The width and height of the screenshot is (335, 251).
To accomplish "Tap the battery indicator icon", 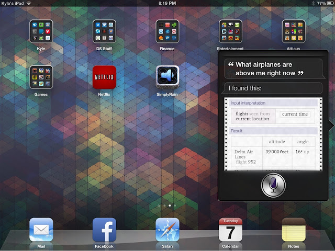I will coord(330,3).
